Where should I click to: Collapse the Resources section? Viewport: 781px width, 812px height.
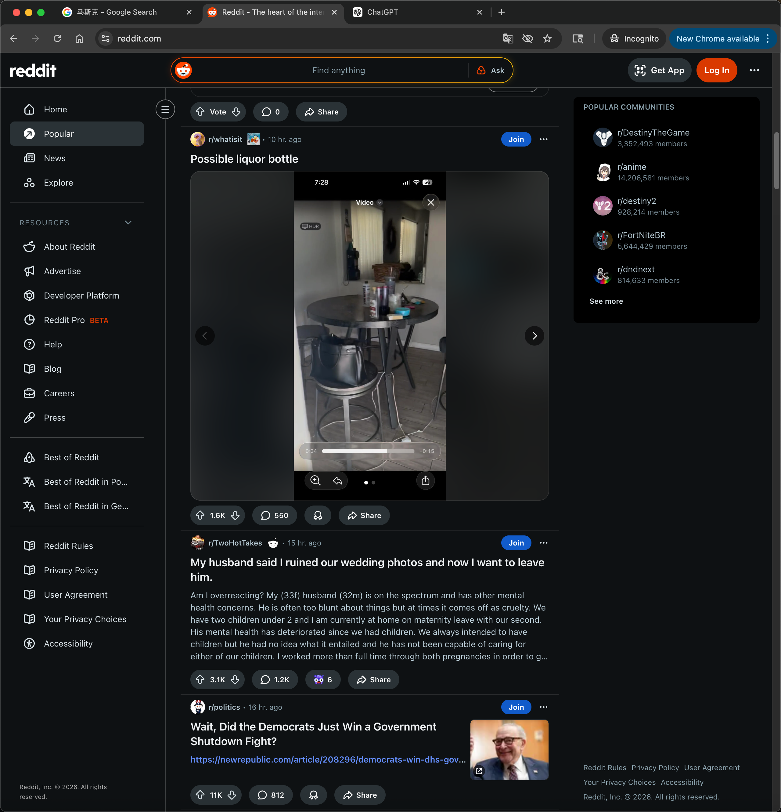tap(128, 223)
